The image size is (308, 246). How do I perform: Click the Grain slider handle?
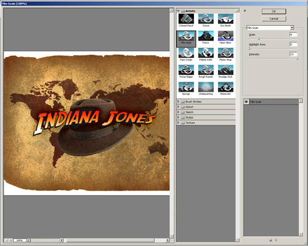tap(259, 39)
